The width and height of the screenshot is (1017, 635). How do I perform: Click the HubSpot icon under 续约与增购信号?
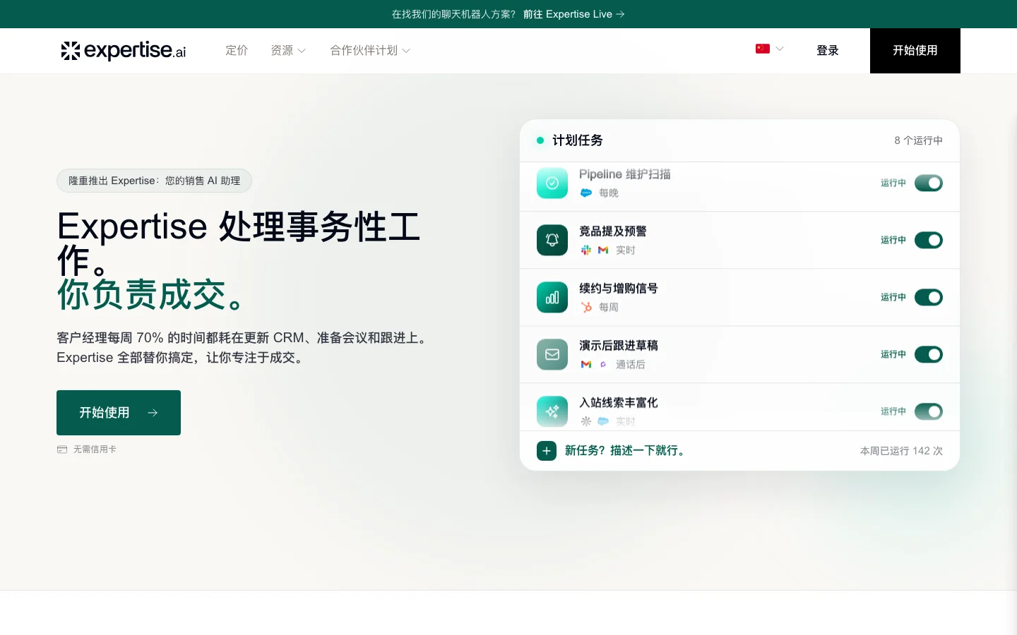pyautogui.click(x=586, y=307)
